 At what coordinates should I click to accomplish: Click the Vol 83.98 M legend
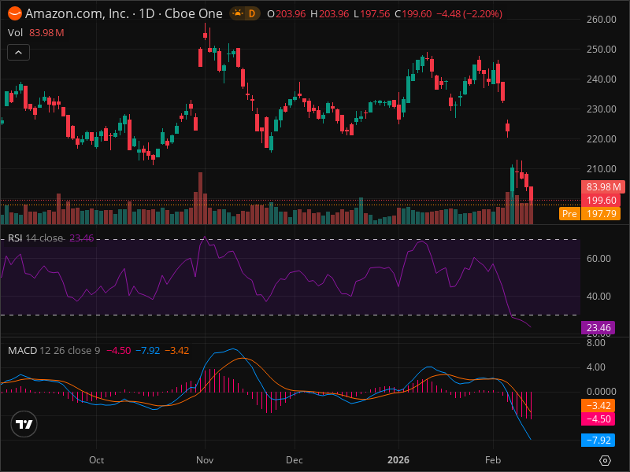click(35, 33)
